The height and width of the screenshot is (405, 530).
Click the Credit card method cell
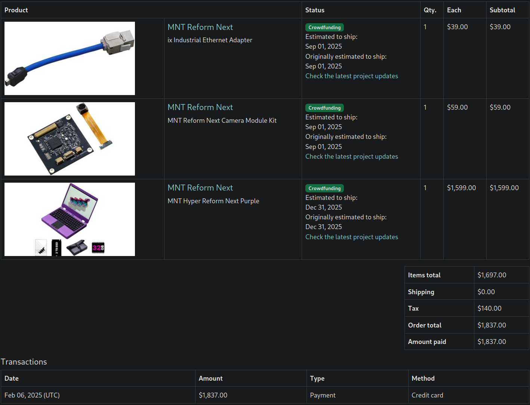point(427,395)
